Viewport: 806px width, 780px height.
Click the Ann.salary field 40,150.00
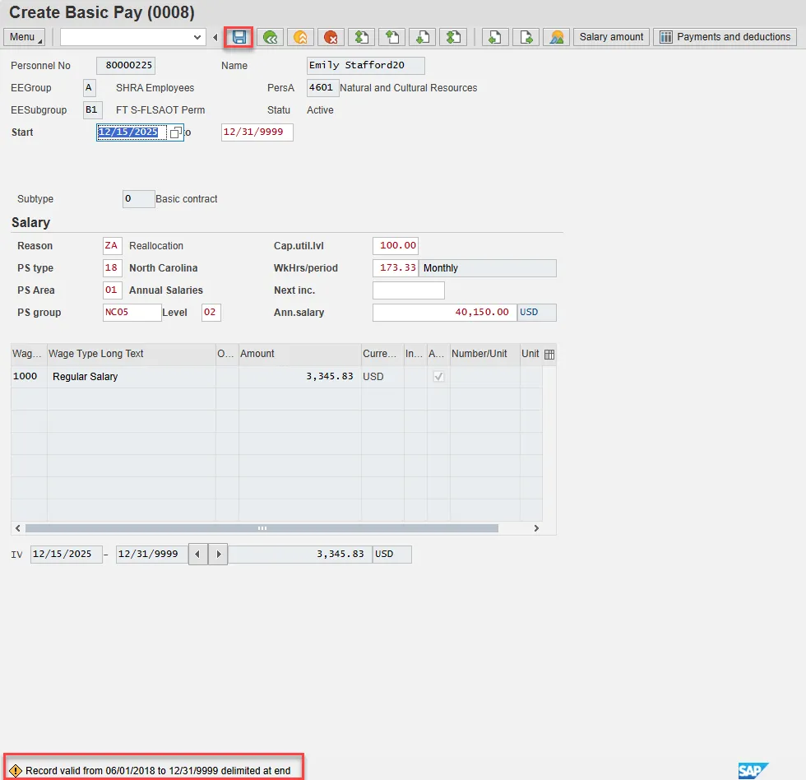tap(445, 312)
